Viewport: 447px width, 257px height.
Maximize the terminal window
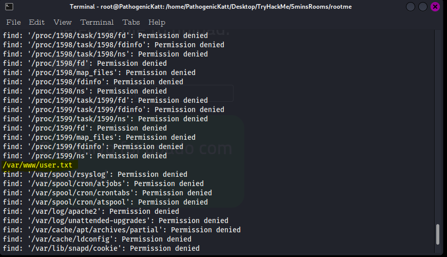coord(423,7)
